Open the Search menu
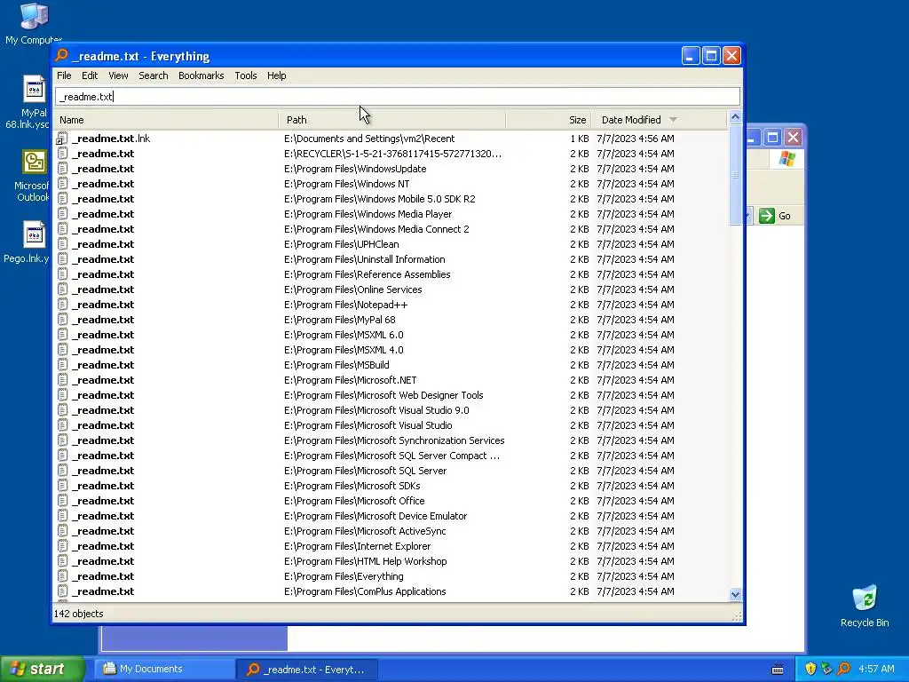 [x=153, y=75]
